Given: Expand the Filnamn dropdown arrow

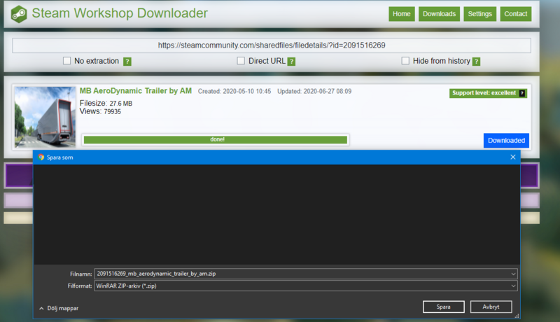Looking at the screenshot, I should [513, 274].
